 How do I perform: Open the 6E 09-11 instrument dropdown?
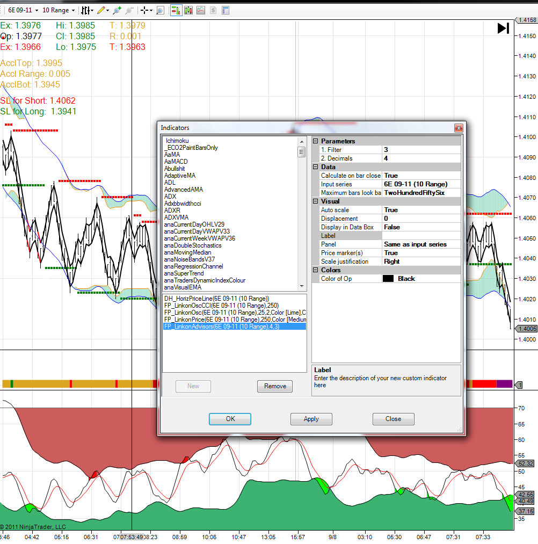point(23,10)
